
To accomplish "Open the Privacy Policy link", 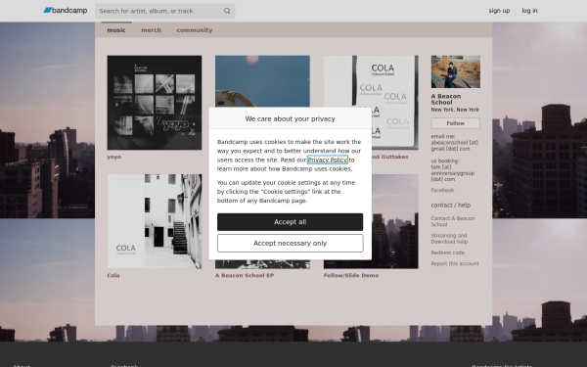I will pos(328,160).
